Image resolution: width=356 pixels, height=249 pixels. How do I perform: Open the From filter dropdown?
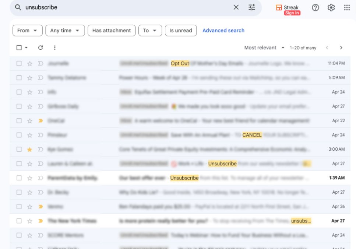pos(27,31)
